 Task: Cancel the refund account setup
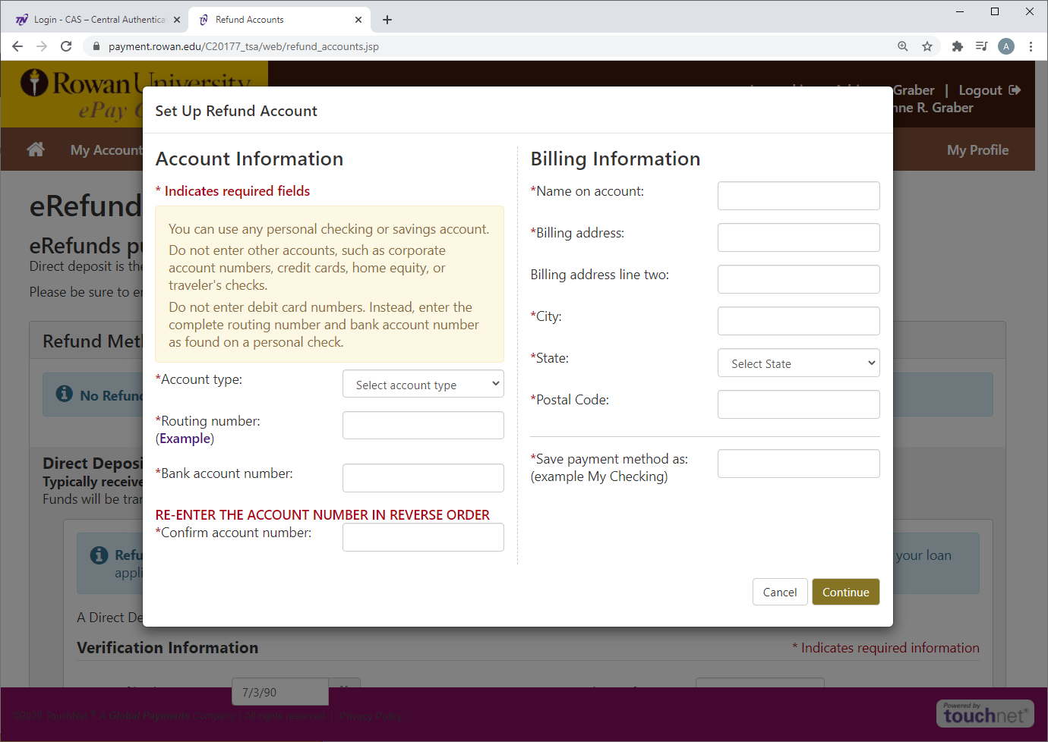tap(779, 593)
